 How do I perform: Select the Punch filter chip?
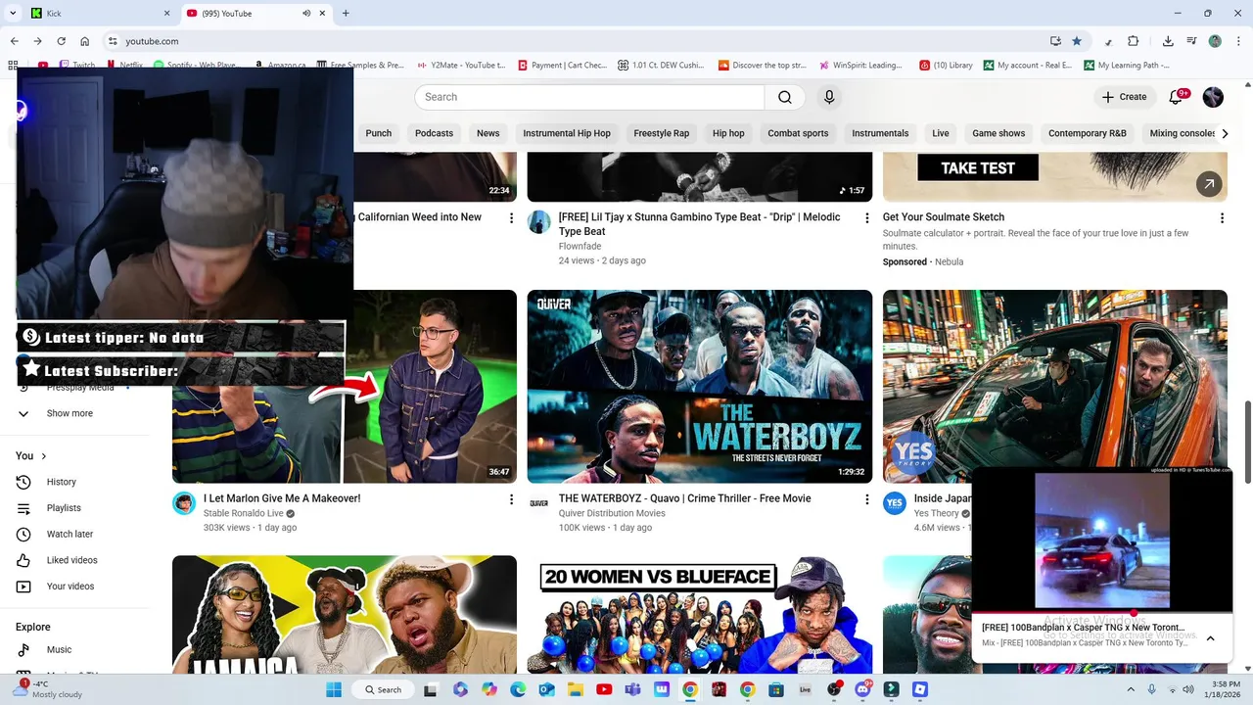[x=378, y=133]
